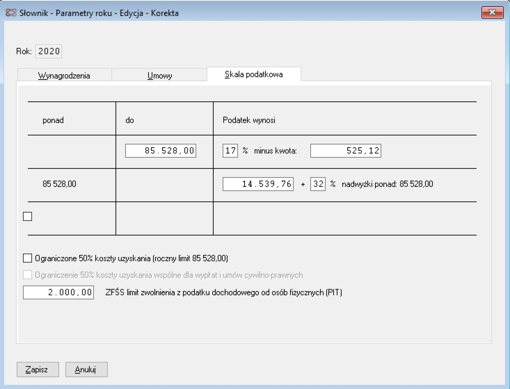Switch to the Wynagrodzenia tab
The width and height of the screenshot is (510, 389).
(x=64, y=75)
